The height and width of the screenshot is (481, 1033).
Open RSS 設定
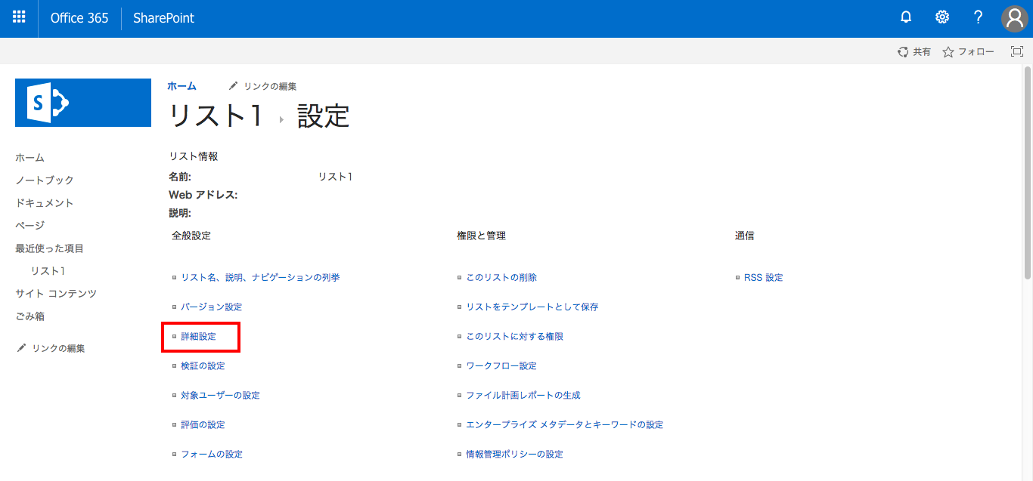pyautogui.click(x=765, y=277)
